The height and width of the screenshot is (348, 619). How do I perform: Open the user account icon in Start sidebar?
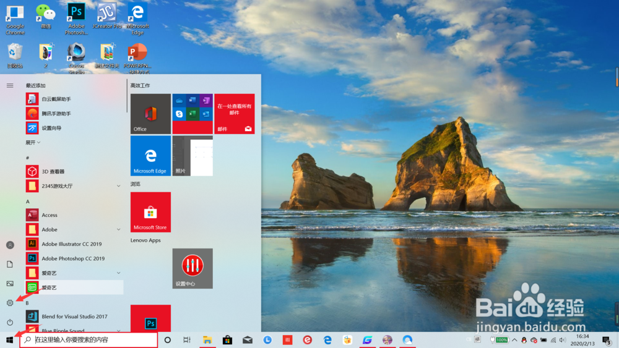[x=10, y=245]
